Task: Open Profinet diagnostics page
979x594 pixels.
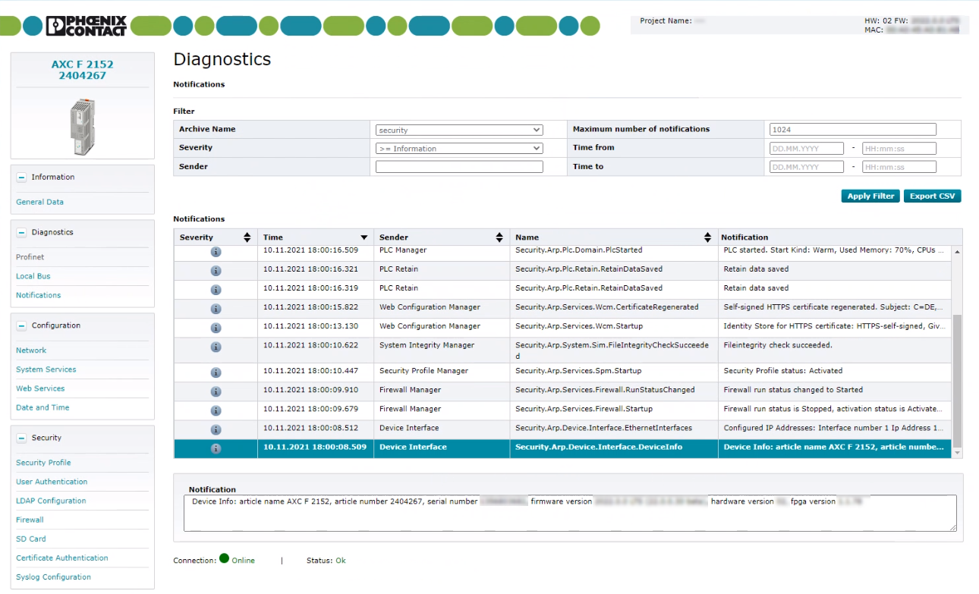Action: pyautogui.click(x=30, y=257)
